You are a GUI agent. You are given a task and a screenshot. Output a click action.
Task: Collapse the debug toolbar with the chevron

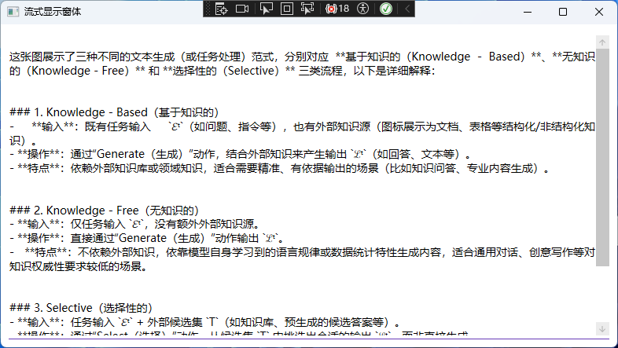[x=407, y=9]
